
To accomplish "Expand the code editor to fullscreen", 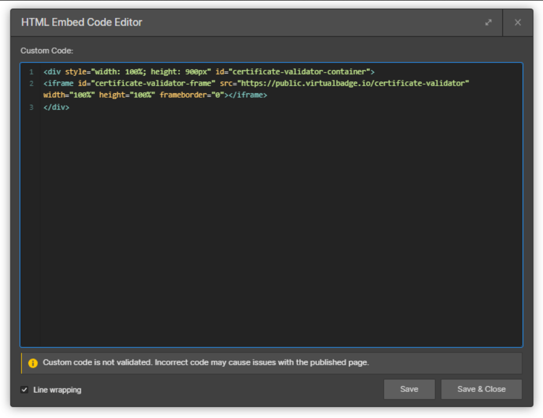I will 489,23.
